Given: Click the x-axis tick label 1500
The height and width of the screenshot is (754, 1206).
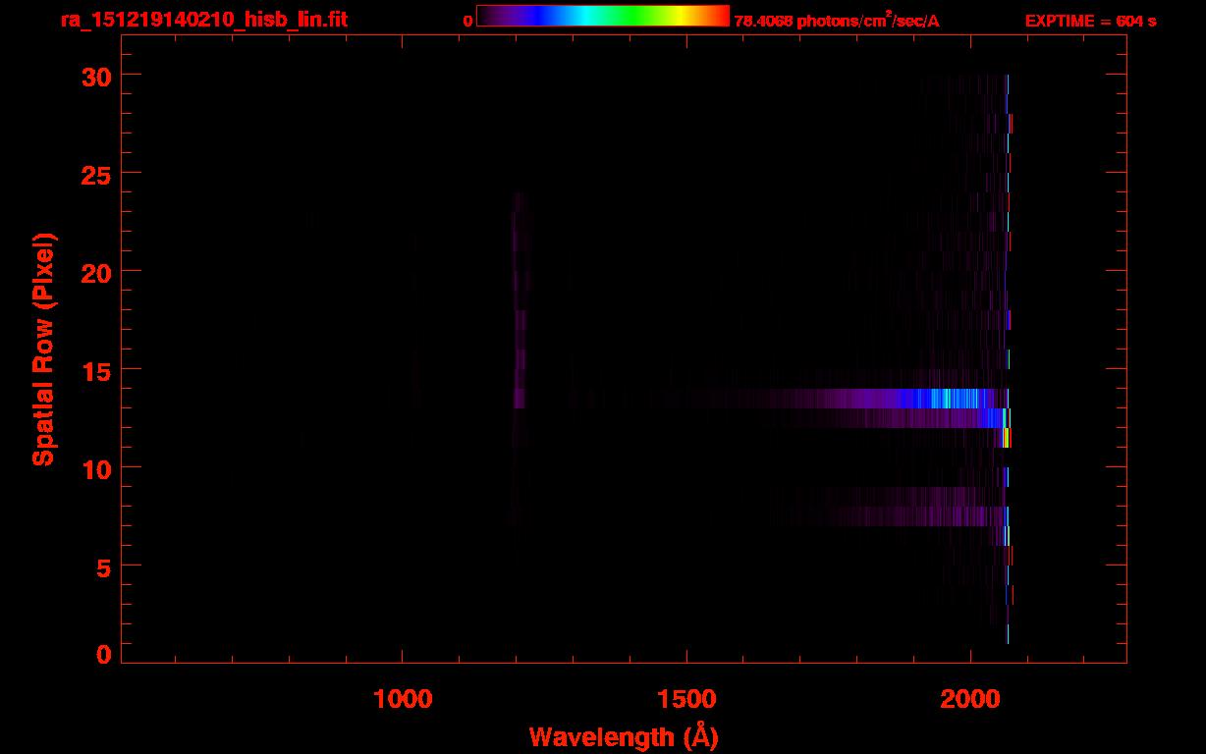Looking at the screenshot, I should (x=686, y=699).
